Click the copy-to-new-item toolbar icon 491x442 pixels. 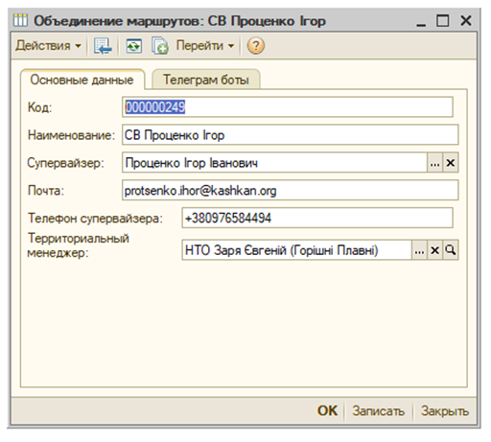(x=159, y=46)
